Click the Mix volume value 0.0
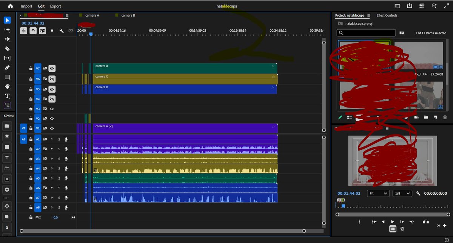Viewport: 453px width, 243px height. [x=55, y=217]
